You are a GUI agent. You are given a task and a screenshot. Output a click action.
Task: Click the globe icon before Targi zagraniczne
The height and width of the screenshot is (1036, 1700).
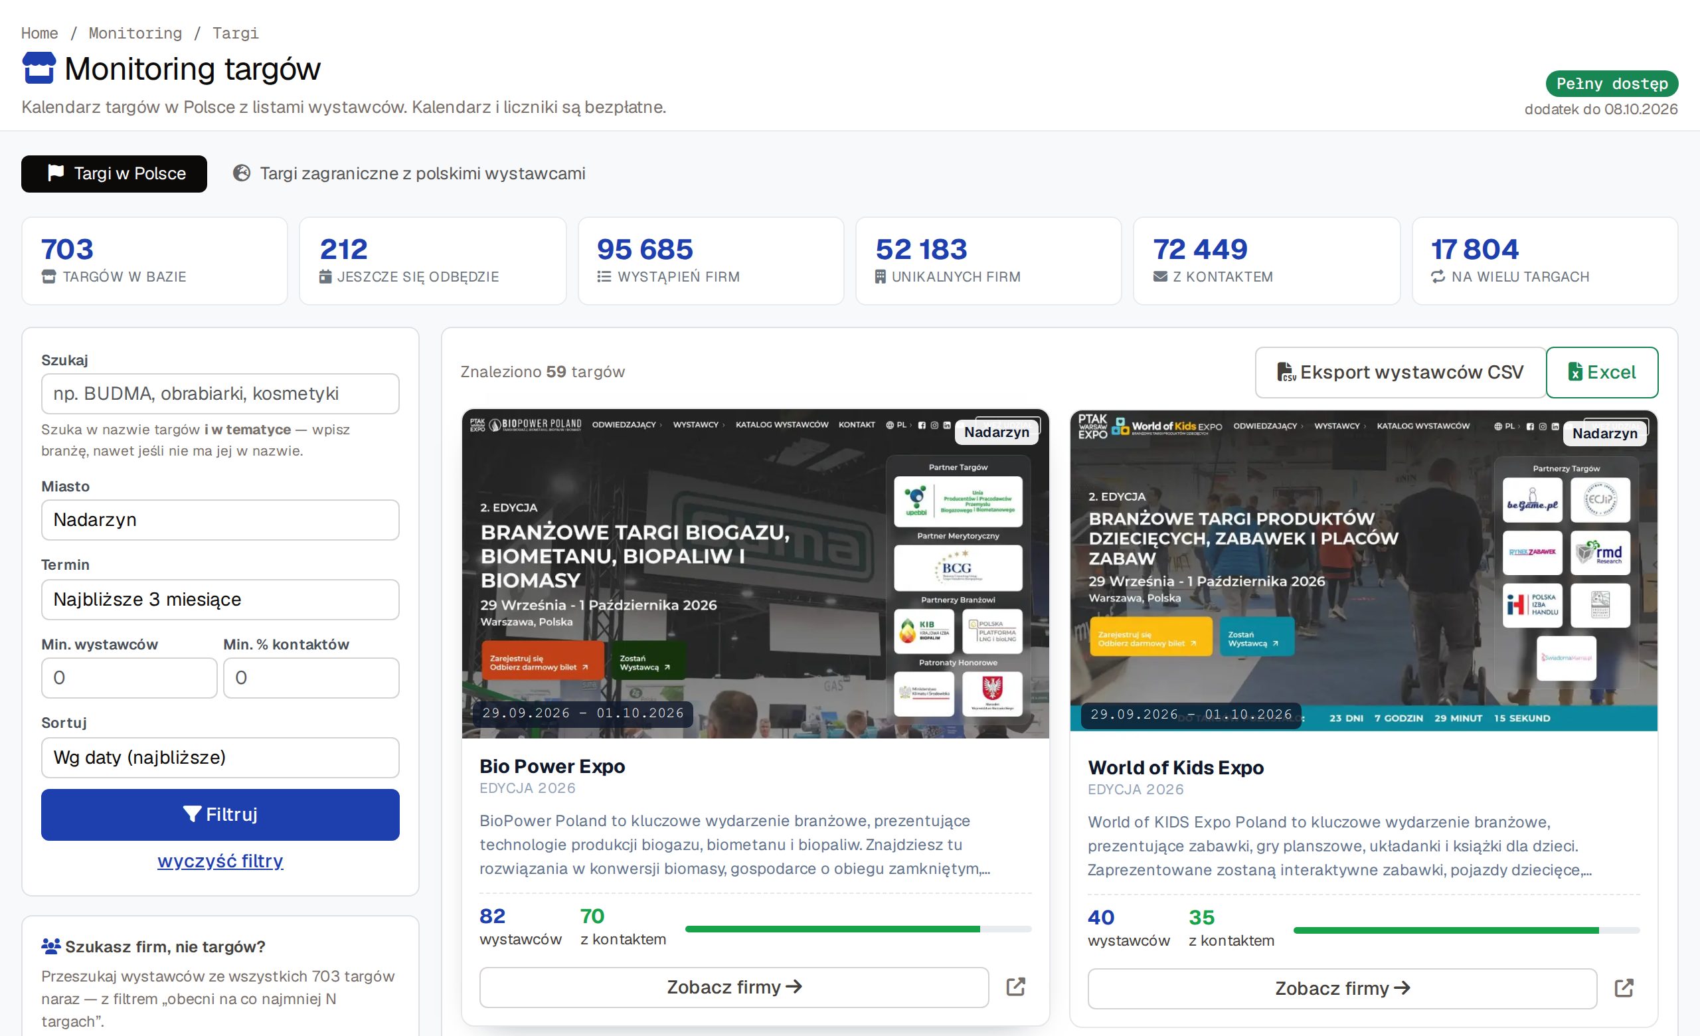tap(242, 173)
